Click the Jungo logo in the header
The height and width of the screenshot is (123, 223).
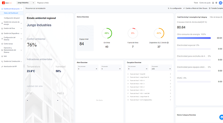(x=7, y=3)
